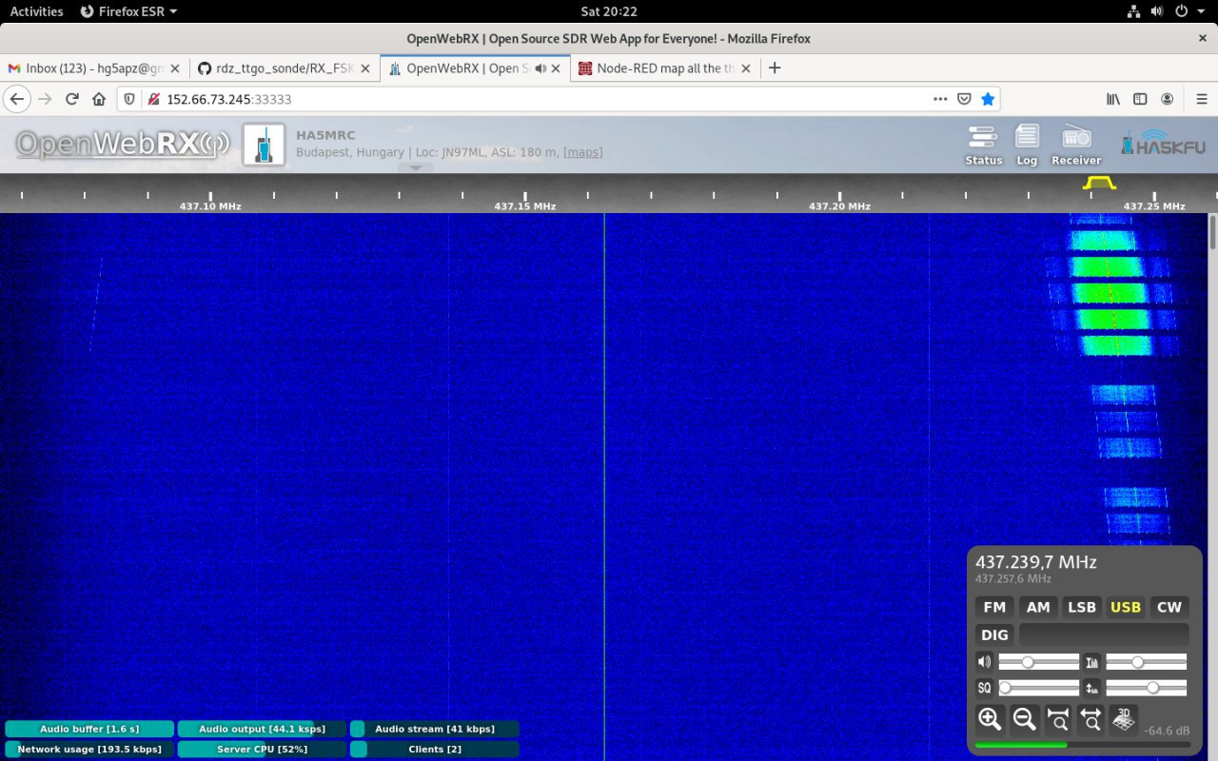Expand the receiver details arrow in header

tap(415, 168)
